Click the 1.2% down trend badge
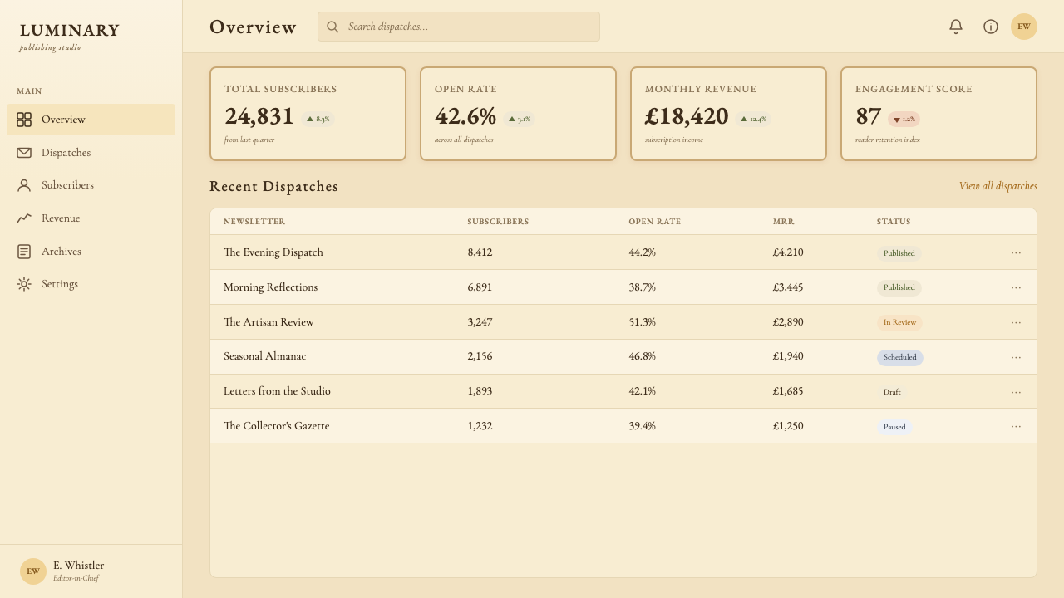The image size is (1064, 598). [904, 119]
